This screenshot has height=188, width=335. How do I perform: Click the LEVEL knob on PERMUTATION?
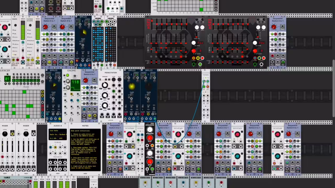pos(105,105)
